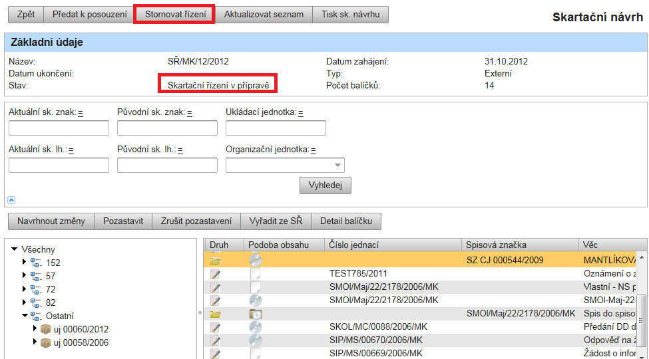Click hierarchy icon beside tree node 152
This screenshot has height=359, width=649.
[36, 263]
